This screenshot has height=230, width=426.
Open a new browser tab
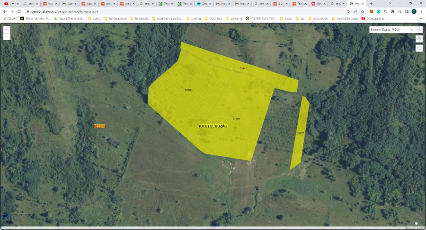point(371,3)
